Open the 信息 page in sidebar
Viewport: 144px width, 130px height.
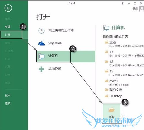8,19
